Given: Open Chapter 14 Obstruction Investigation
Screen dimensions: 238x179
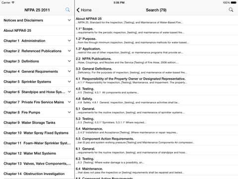Looking at the screenshot, I should click(37, 174).
